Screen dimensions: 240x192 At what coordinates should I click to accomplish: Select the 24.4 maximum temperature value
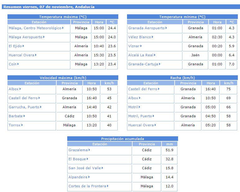point(112,28)
